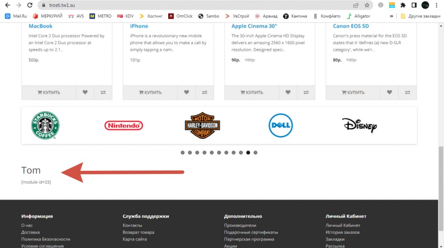
Task: Open УвСтрой bookmark
Action: [x=237, y=16]
